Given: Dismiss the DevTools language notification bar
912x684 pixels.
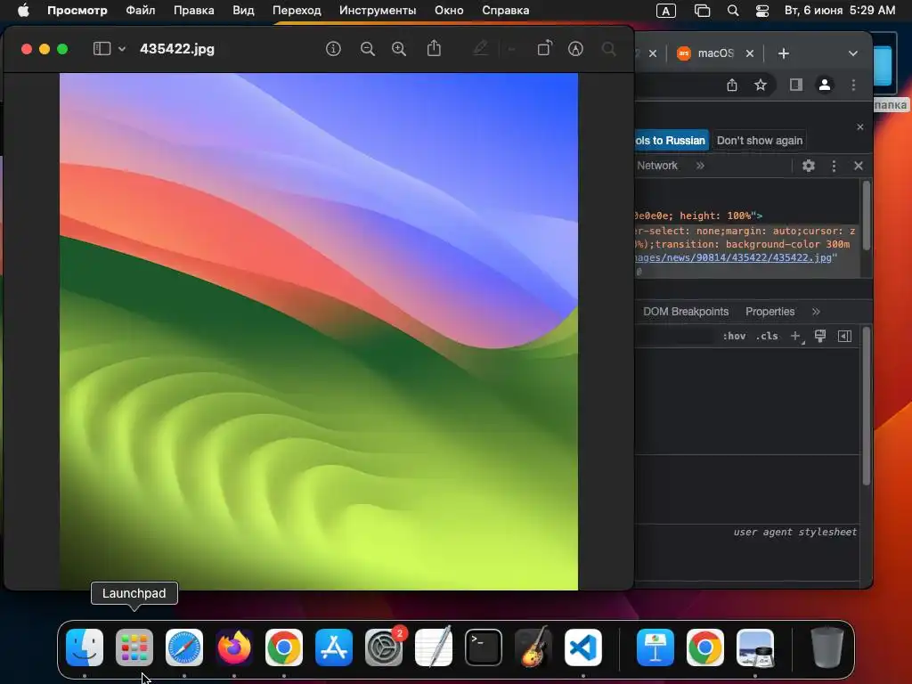Looking at the screenshot, I should [x=860, y=126].
